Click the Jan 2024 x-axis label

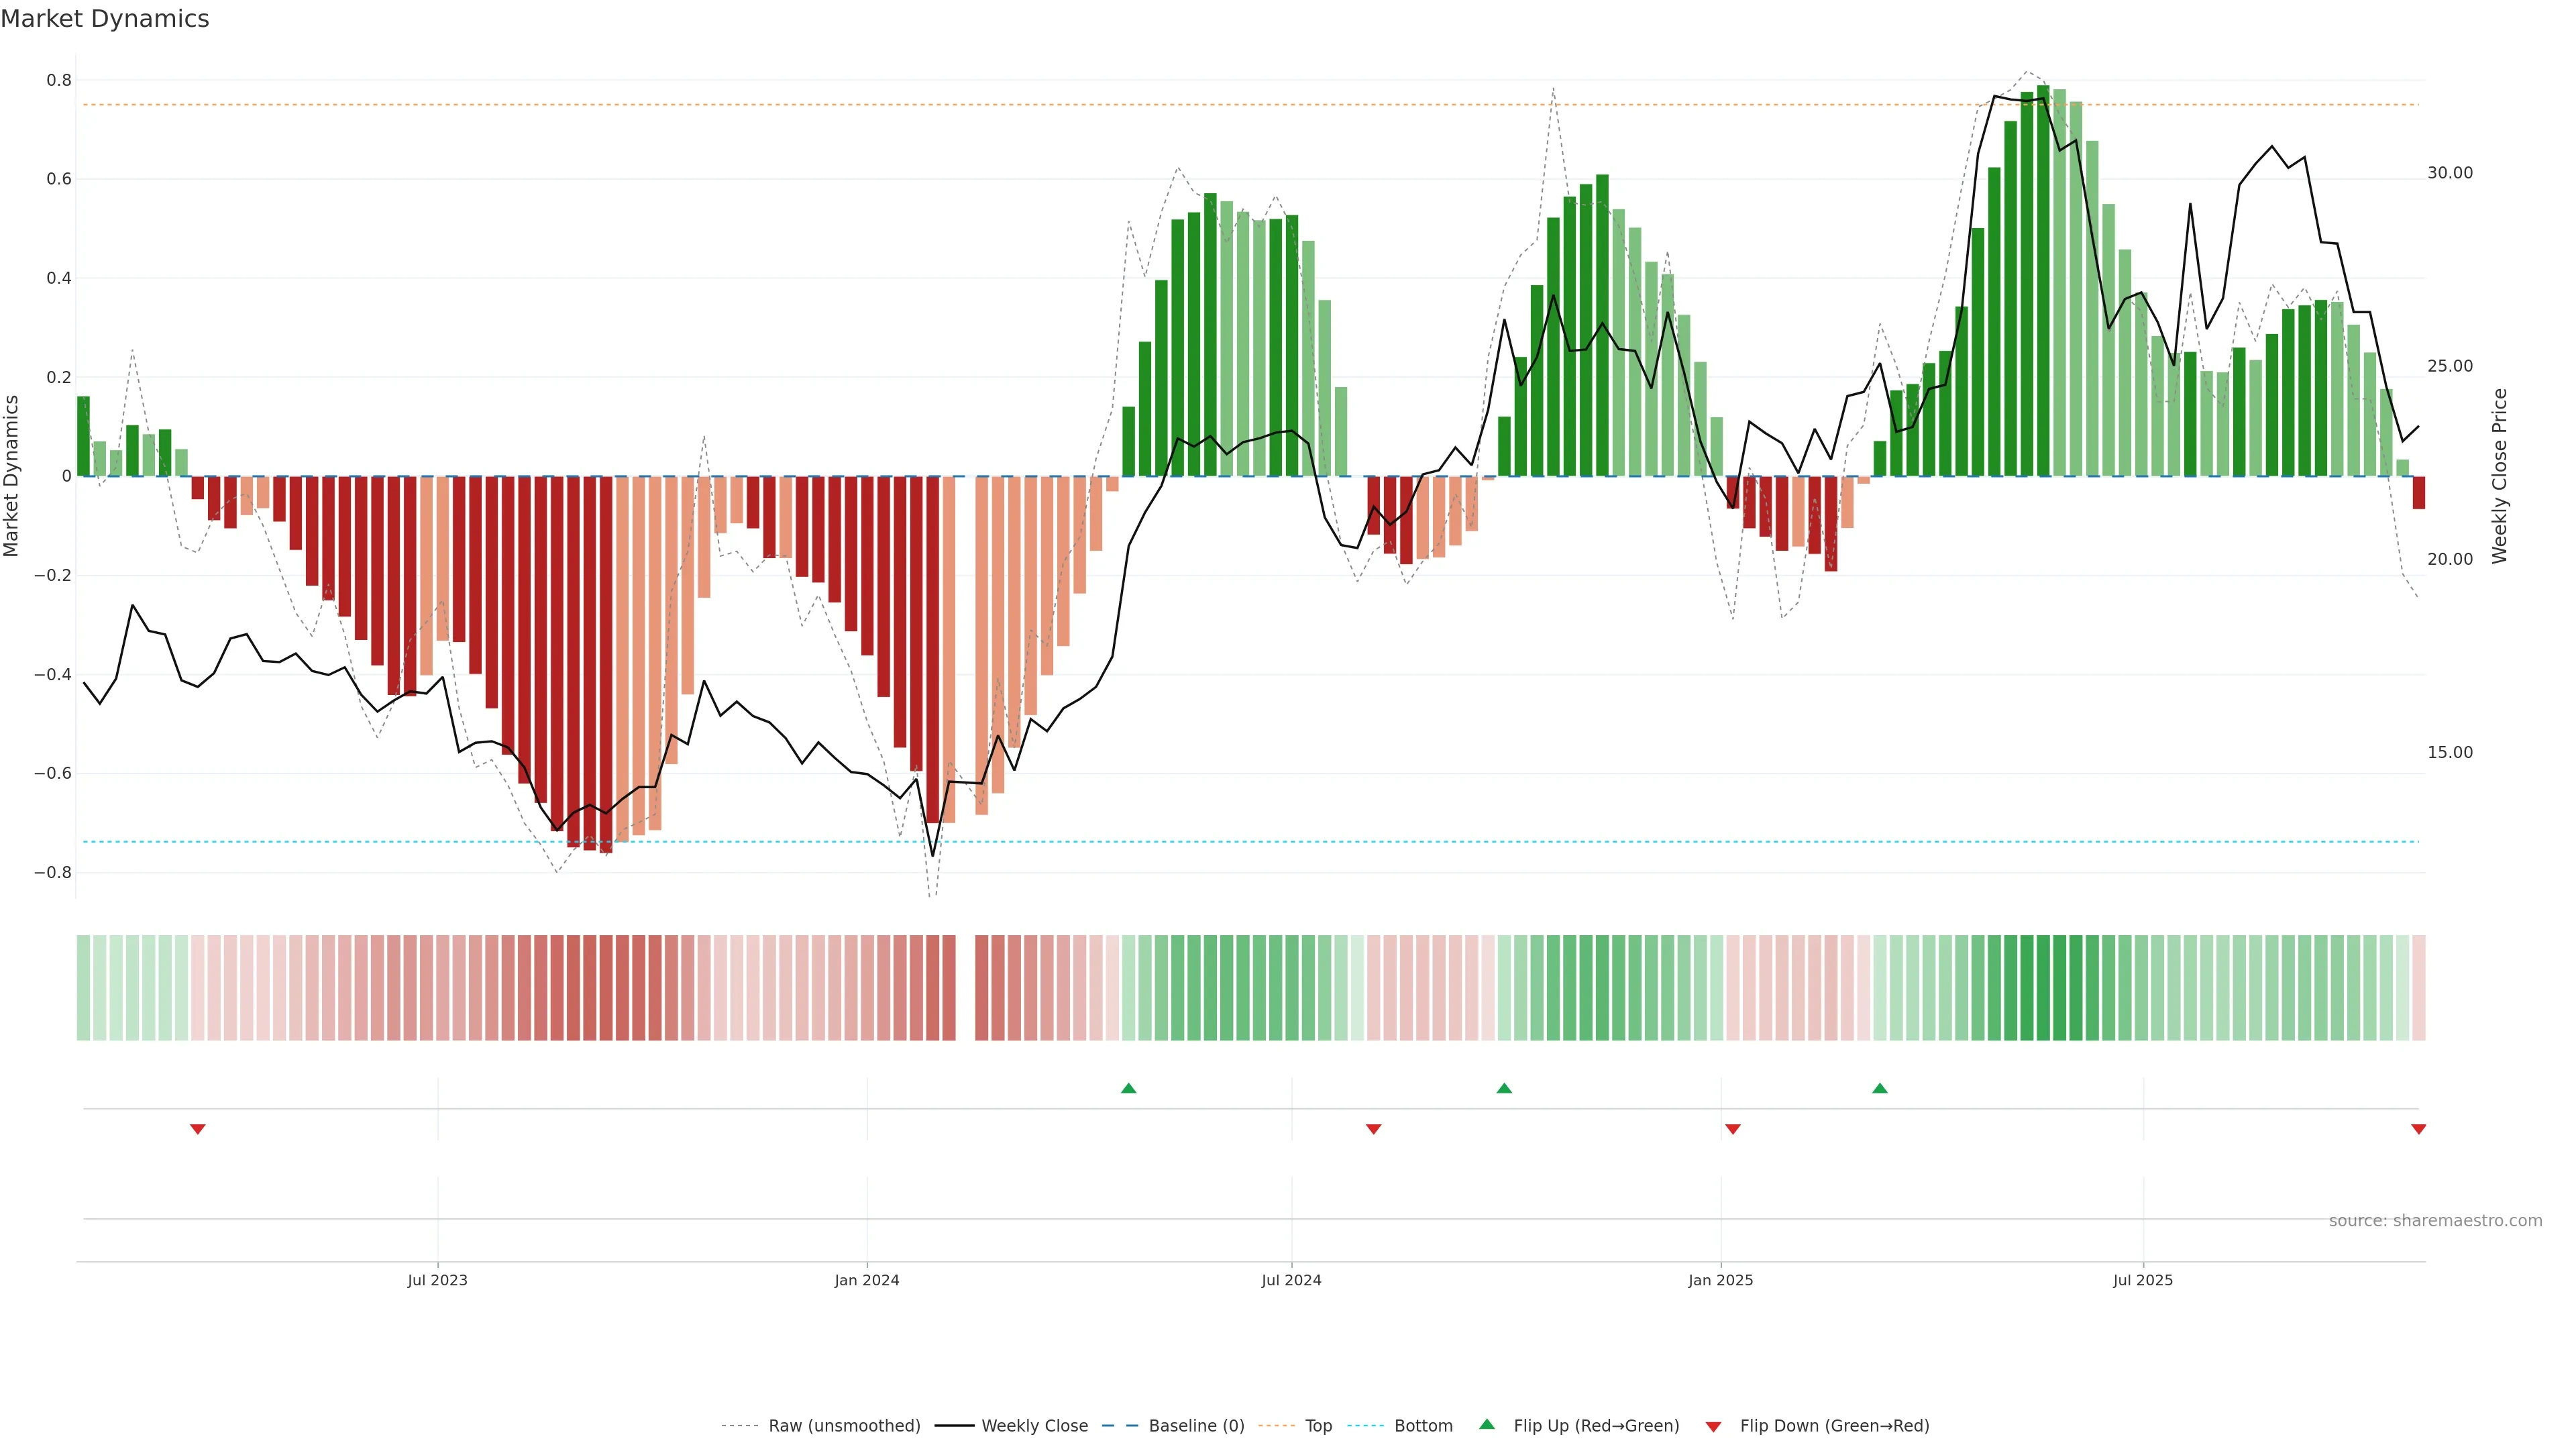click(867, 1280)
